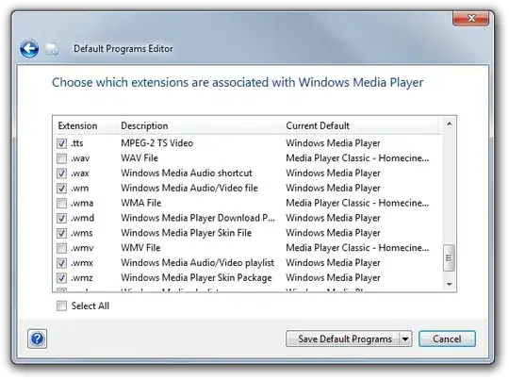Click the .wmz row's Windows Media Player default
Screen dimensions: 509x380
(333, 277)
